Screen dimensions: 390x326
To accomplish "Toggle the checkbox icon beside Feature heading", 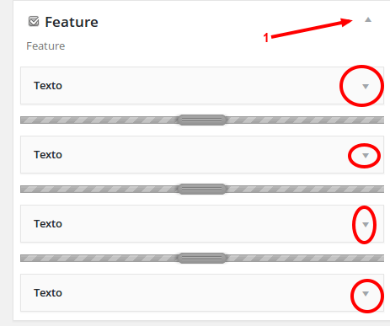I will click(x=34, y=21).
